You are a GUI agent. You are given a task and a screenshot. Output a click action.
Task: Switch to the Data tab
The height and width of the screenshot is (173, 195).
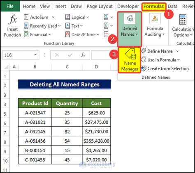point(172,6)
